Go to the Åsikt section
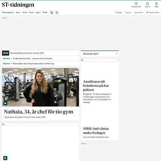Image resolution: width=161 pixels, height=161 pixels. click(x=45, y=12)
